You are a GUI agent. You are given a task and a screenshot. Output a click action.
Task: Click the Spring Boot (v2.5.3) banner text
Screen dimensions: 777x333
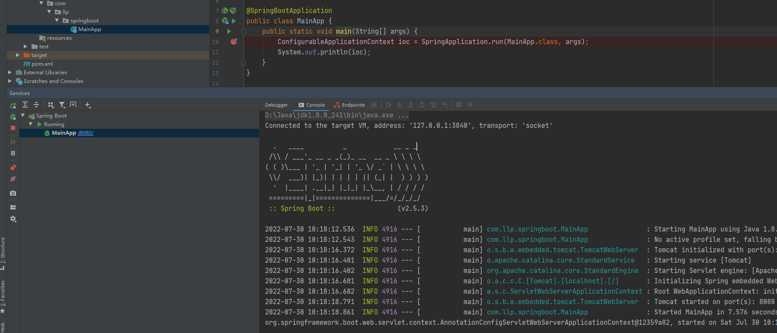point(349,208)
